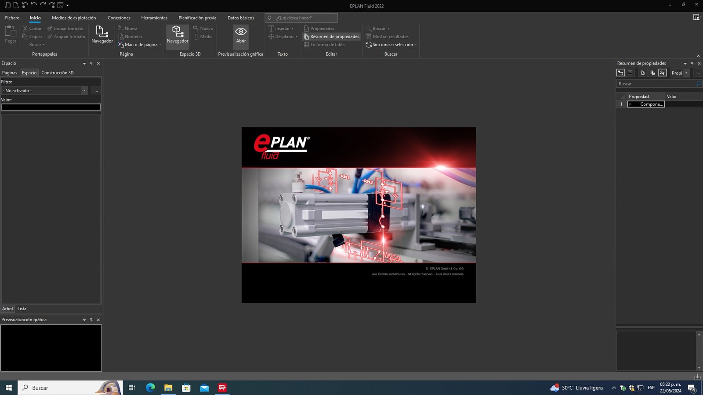This screenshot has height=395, width=703.
Task: Open Espacio panel menu arrow
Action: coord(84,64)
